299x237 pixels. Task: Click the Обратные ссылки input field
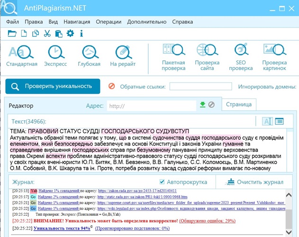point(201,86)
